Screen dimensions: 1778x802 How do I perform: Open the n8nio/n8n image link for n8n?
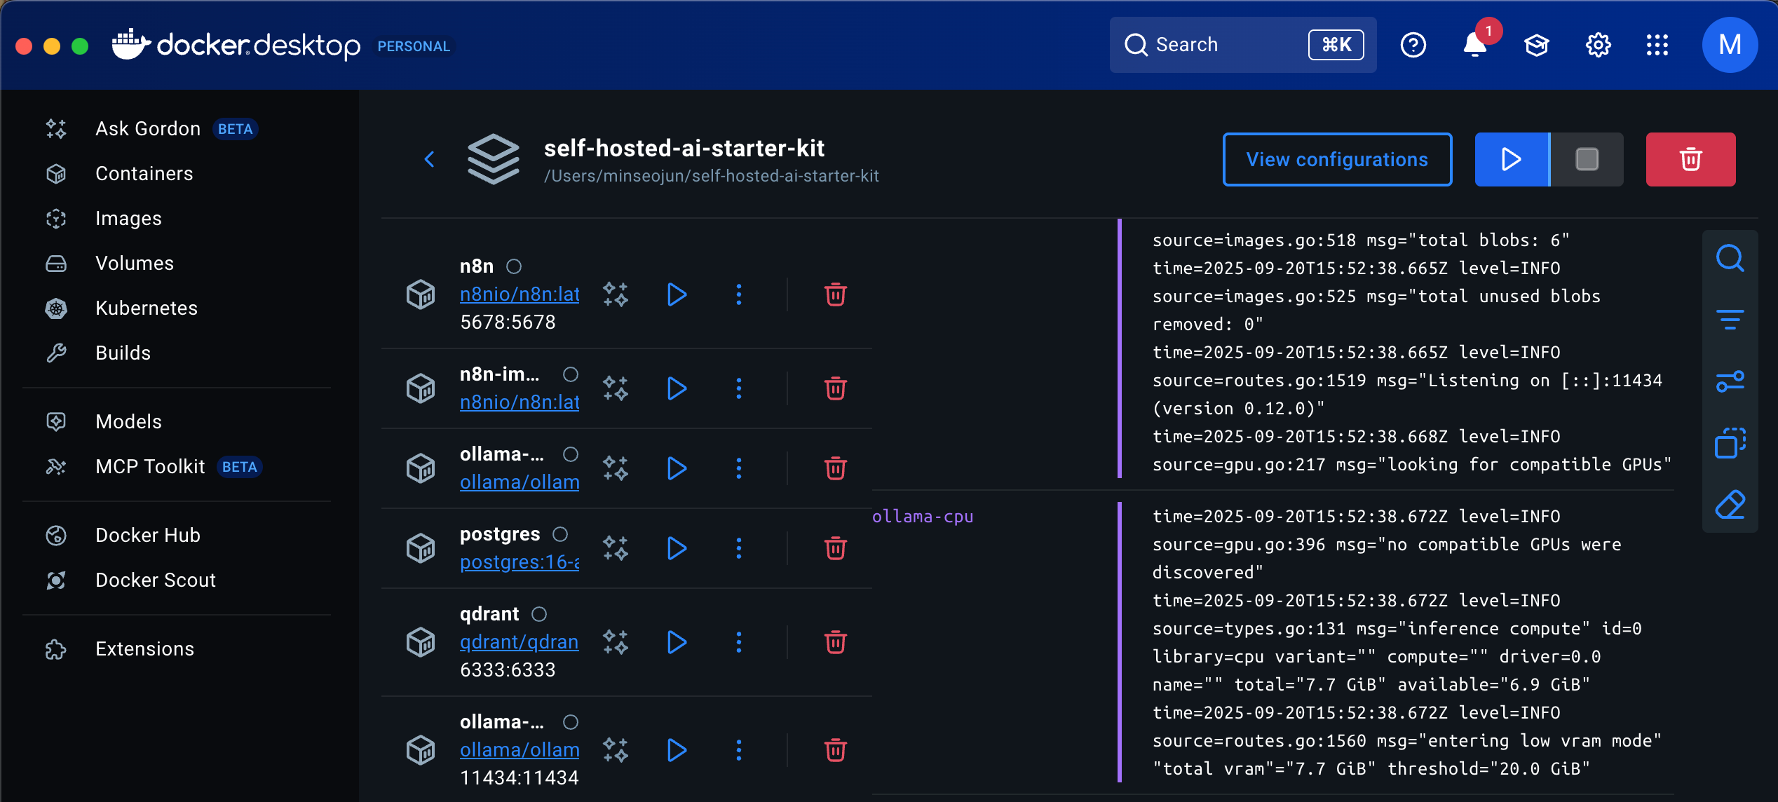pos(520,294)
